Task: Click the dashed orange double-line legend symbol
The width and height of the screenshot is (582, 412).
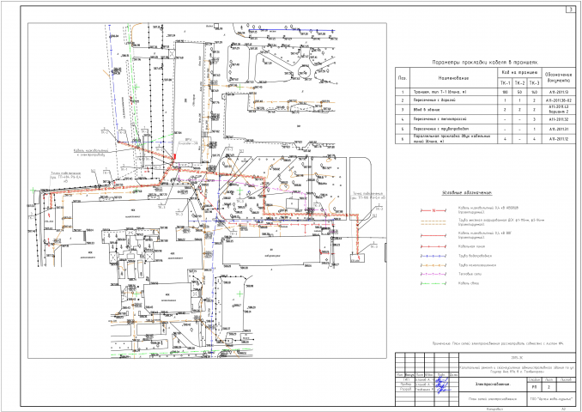Action: click(x=433, y=222)
